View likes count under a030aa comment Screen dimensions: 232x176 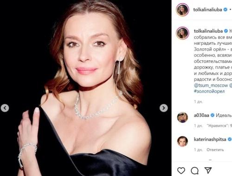(219, 126)
